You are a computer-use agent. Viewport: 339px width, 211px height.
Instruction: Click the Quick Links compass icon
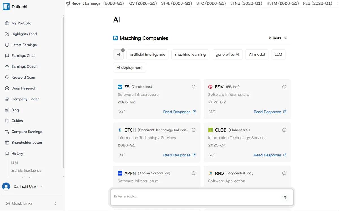click(x=8, y=203)
